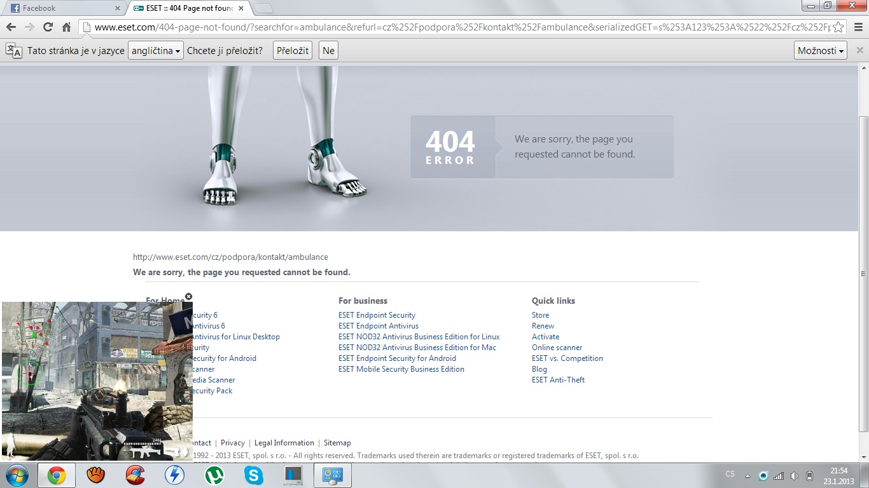This screenshot has height=488, width=869.
Task: Open the browser home page icon
Action: pyautogui.click(x=66, y=27)
